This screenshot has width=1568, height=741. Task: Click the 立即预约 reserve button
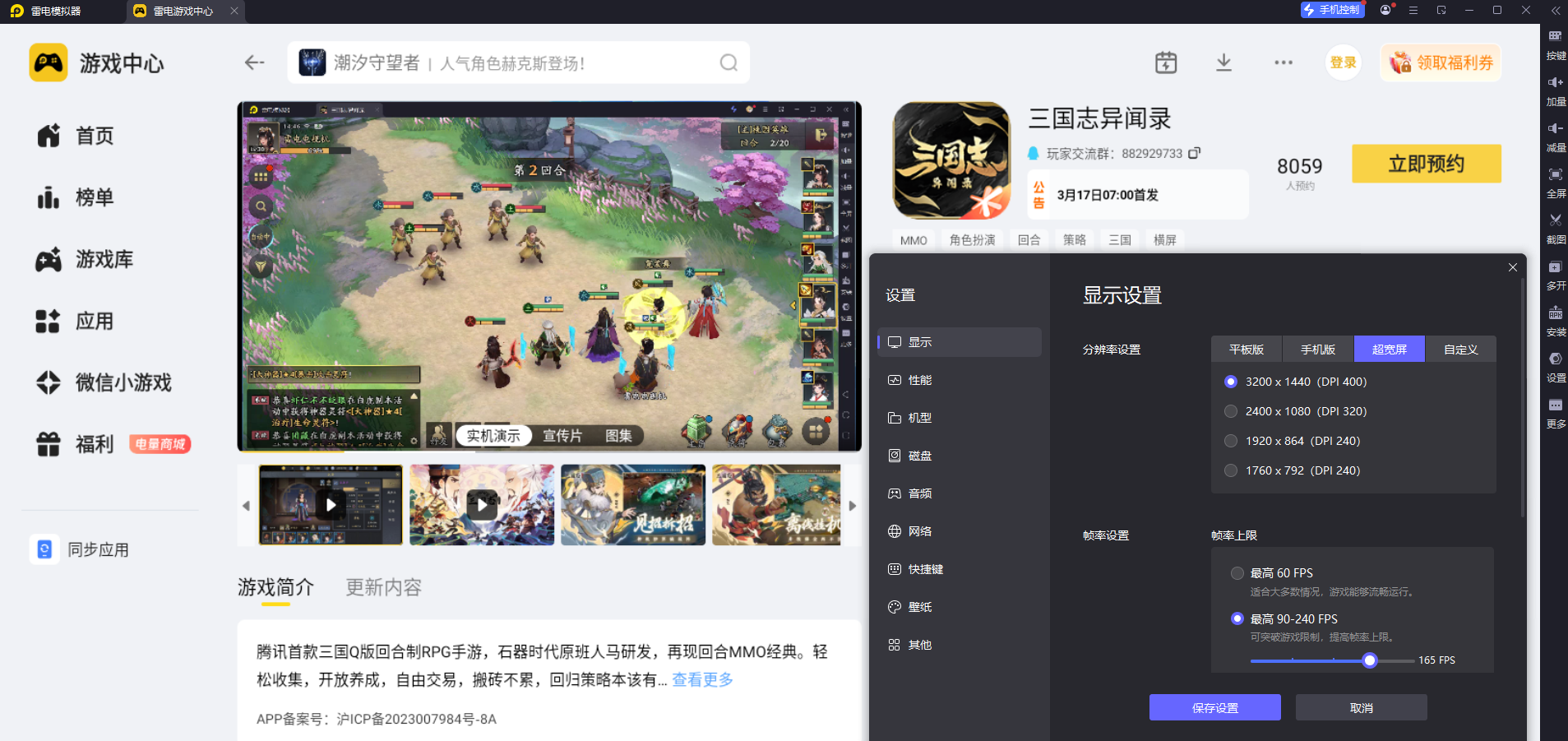(x=1427, y=164)
